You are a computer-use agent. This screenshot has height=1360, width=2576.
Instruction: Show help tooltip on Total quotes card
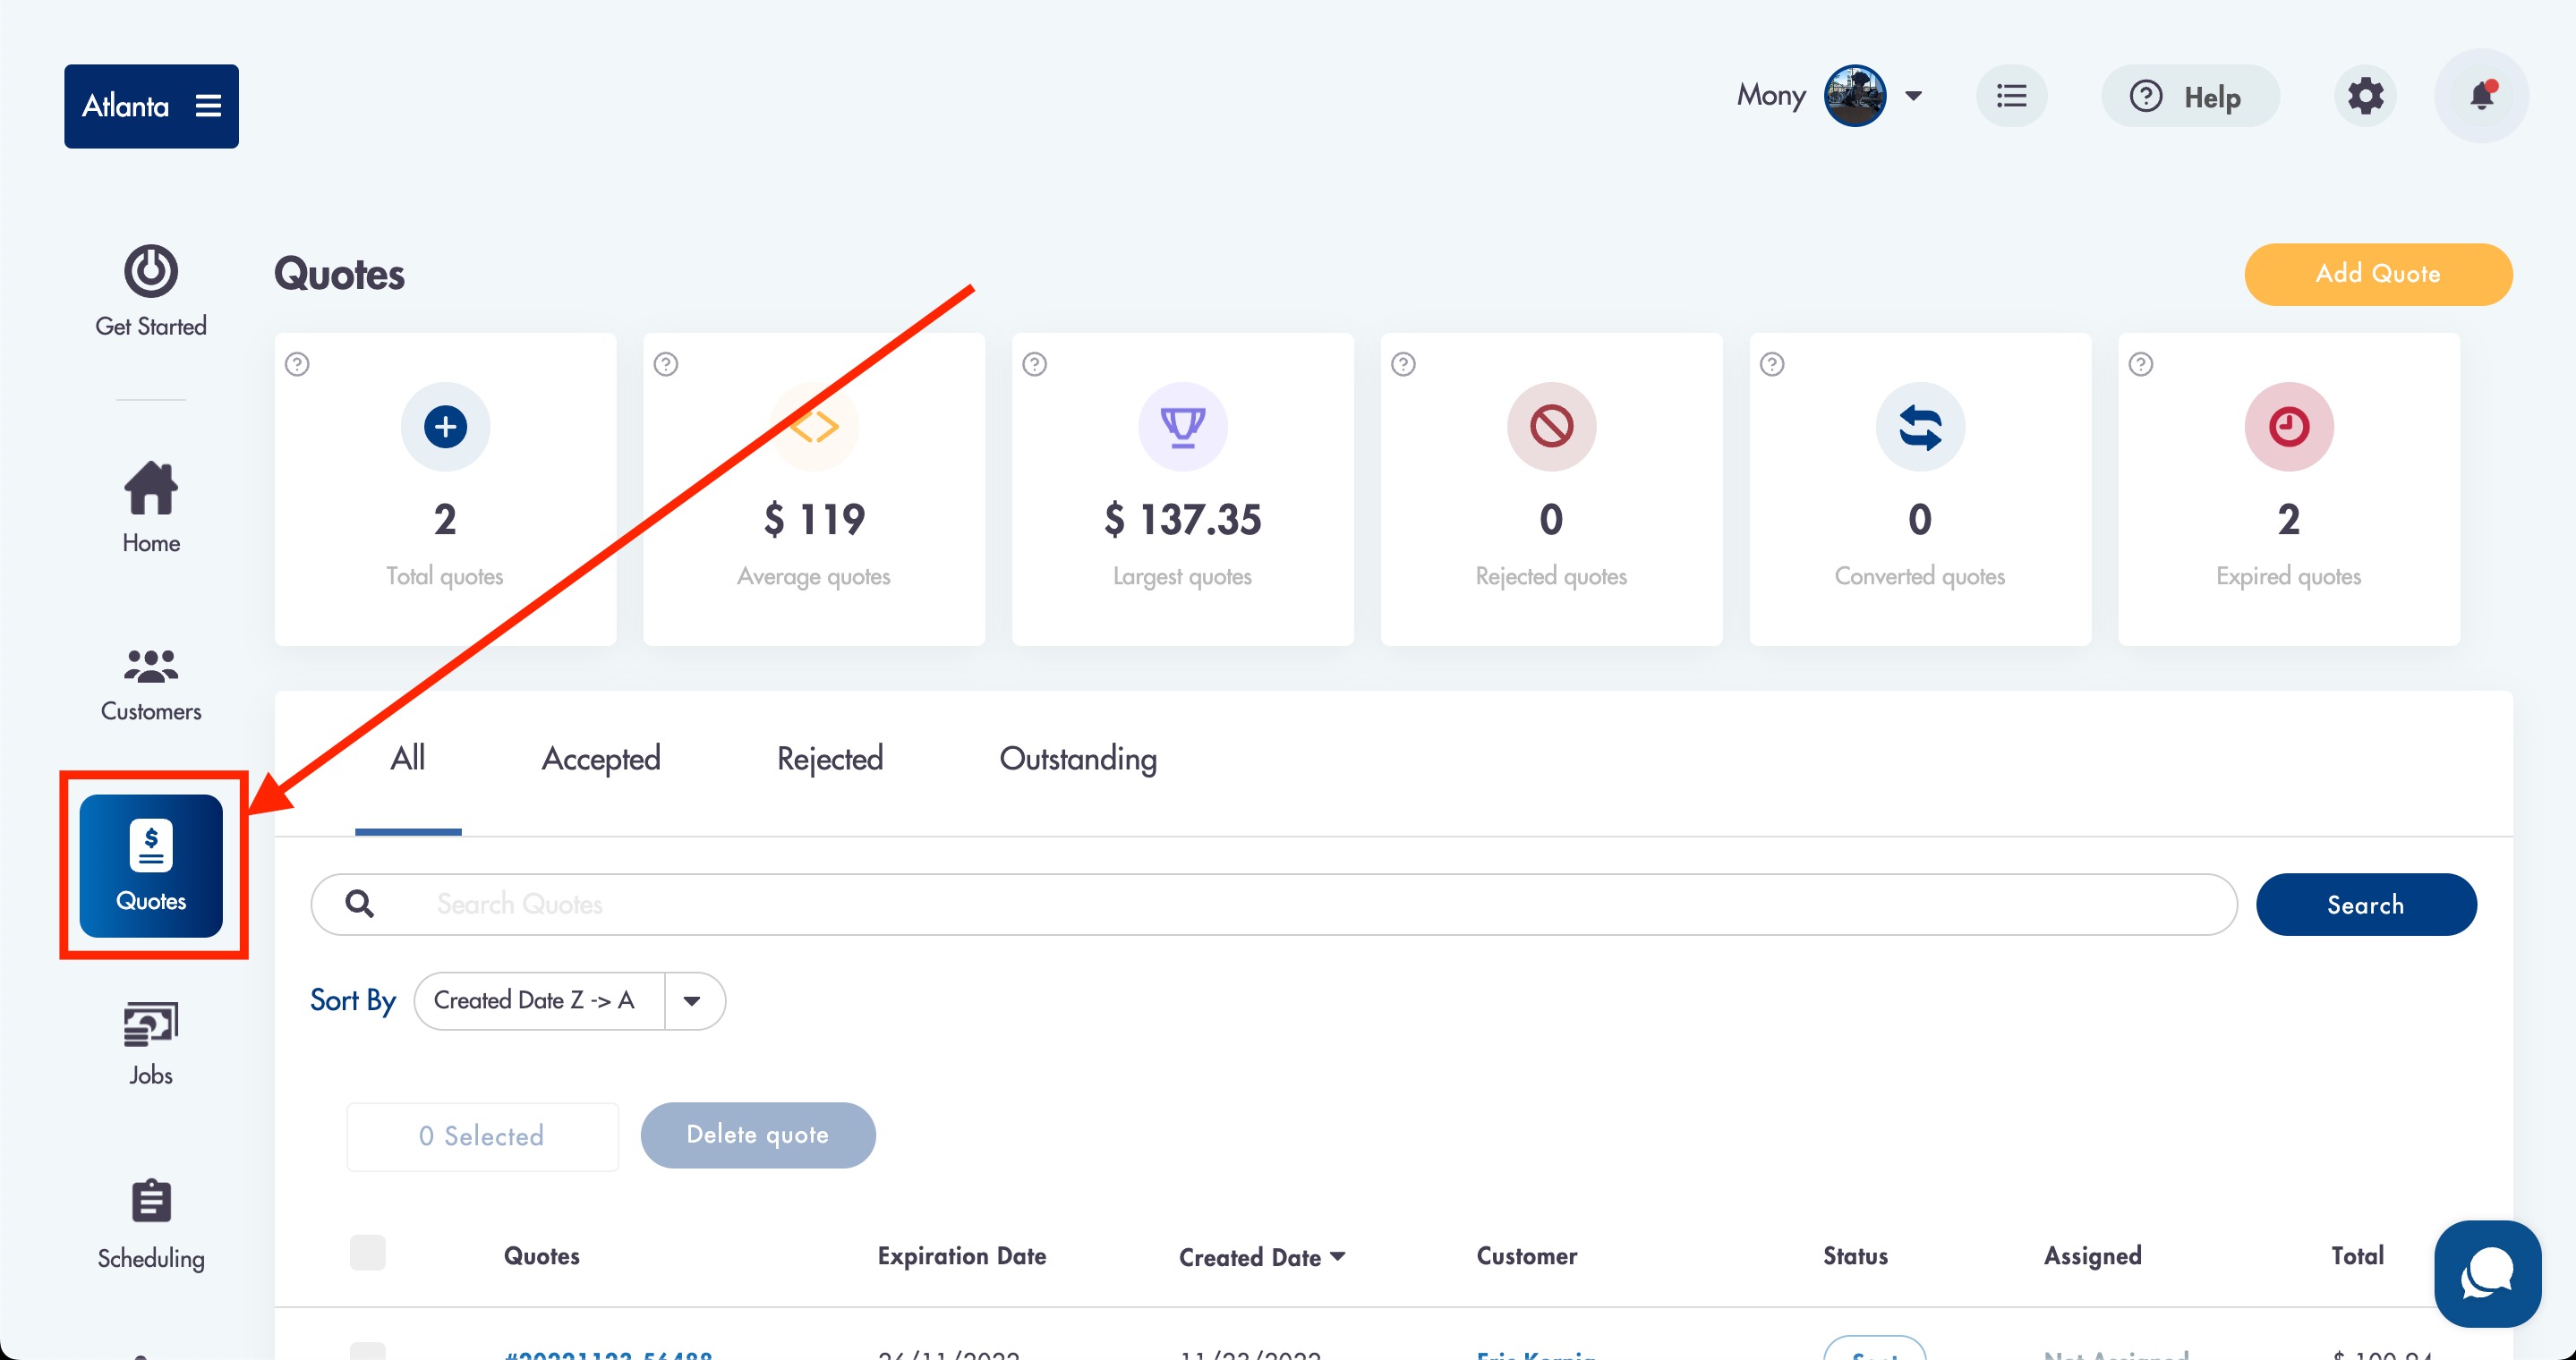(x=297, y=364)
